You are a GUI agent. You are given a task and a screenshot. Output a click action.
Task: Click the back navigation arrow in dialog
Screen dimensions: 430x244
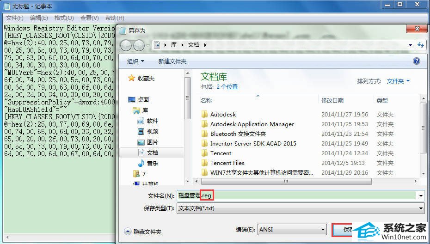pos(126,45)
